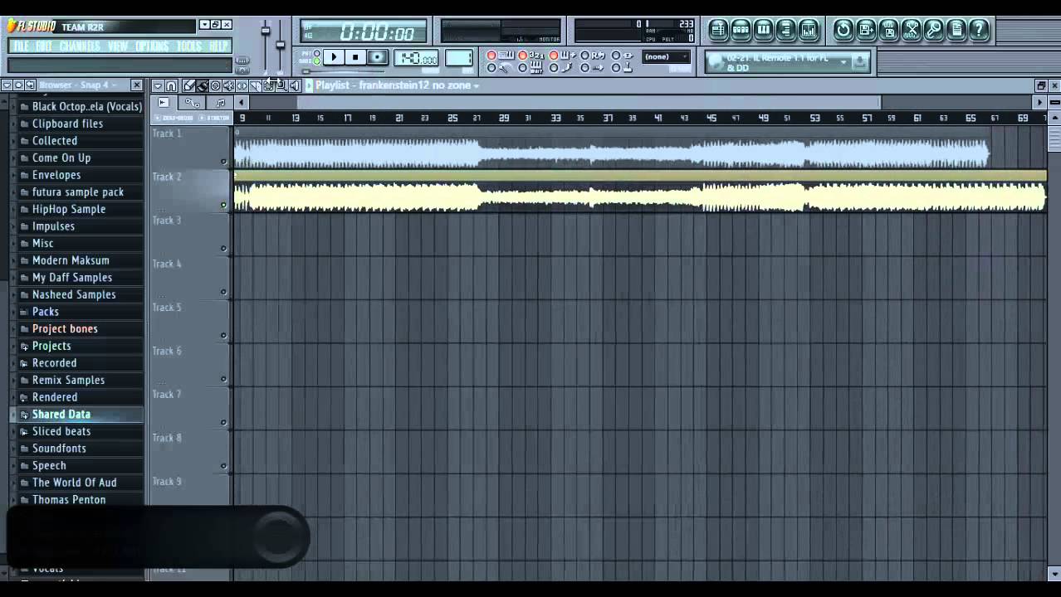Open the playlist snap magnet options
1061x597 pixels.
[171, 85]
